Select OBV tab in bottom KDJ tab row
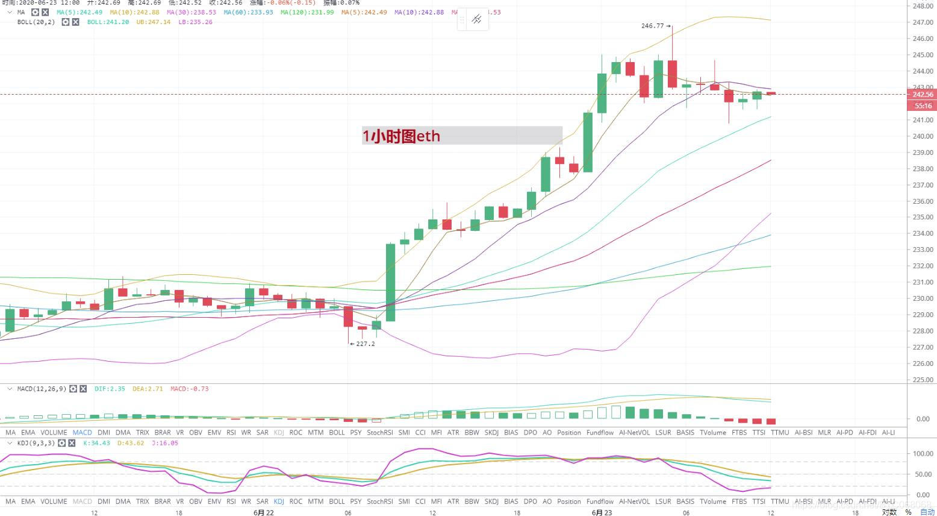The height and width of the screenshot is (516, 937). click(x=195, y=501)
